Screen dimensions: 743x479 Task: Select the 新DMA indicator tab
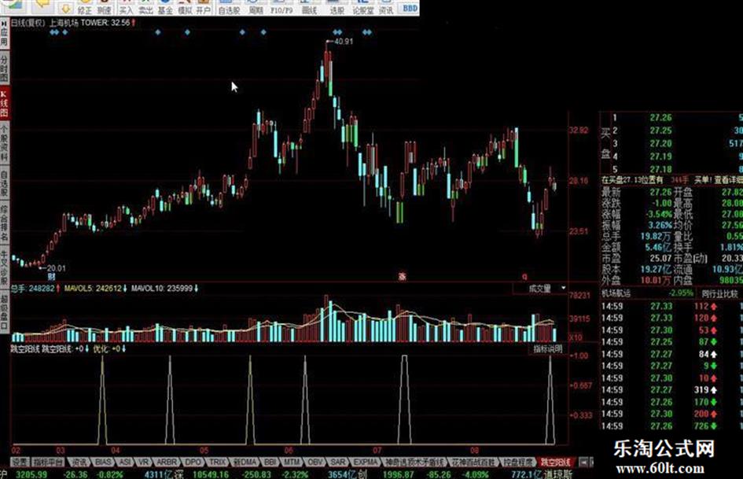tap(245, 462)
